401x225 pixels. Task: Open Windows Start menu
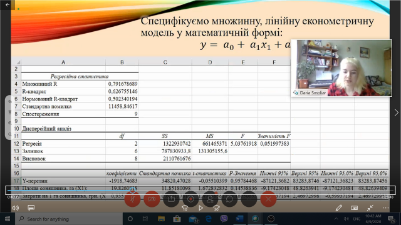pyautogui.click(x=7, y=219)
